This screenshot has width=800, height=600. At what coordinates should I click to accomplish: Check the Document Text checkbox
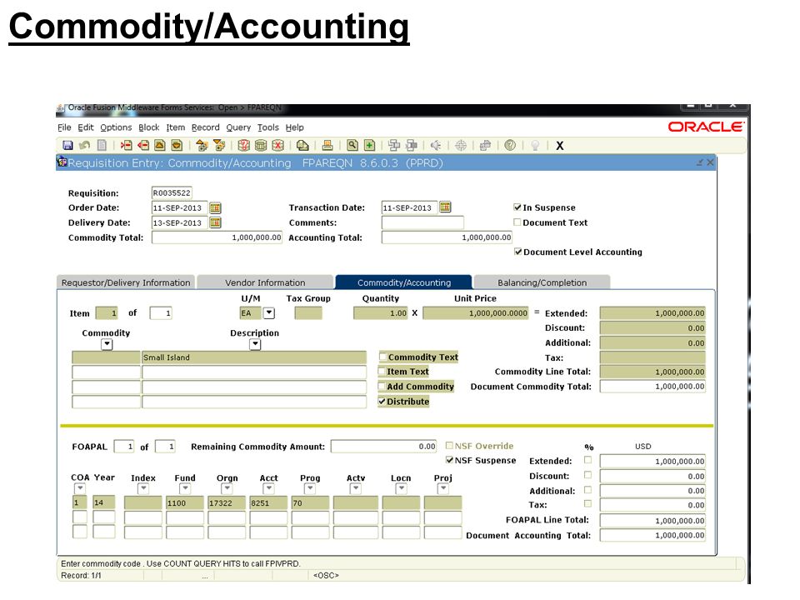point(517,222)
